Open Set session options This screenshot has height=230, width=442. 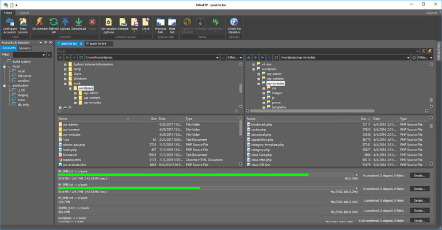pyautogui.click(x=108, y=22)
